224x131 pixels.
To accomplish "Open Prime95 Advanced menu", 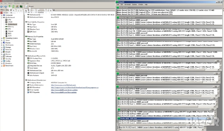I will click(x=127, y=5).
